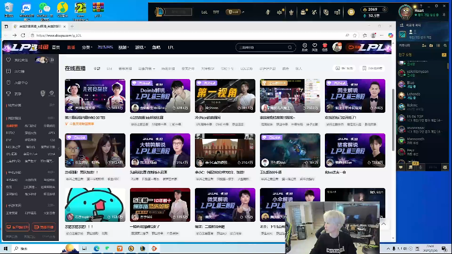452x254 pixels.
Task: Click the orange start-streaming button in header
Action: pos(354,47)
